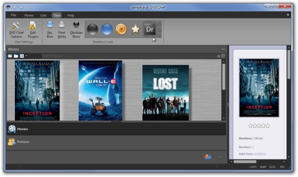Select the dark Dr interface look
The width and height of the screenshot is (298, 177).
pos(149,29)
